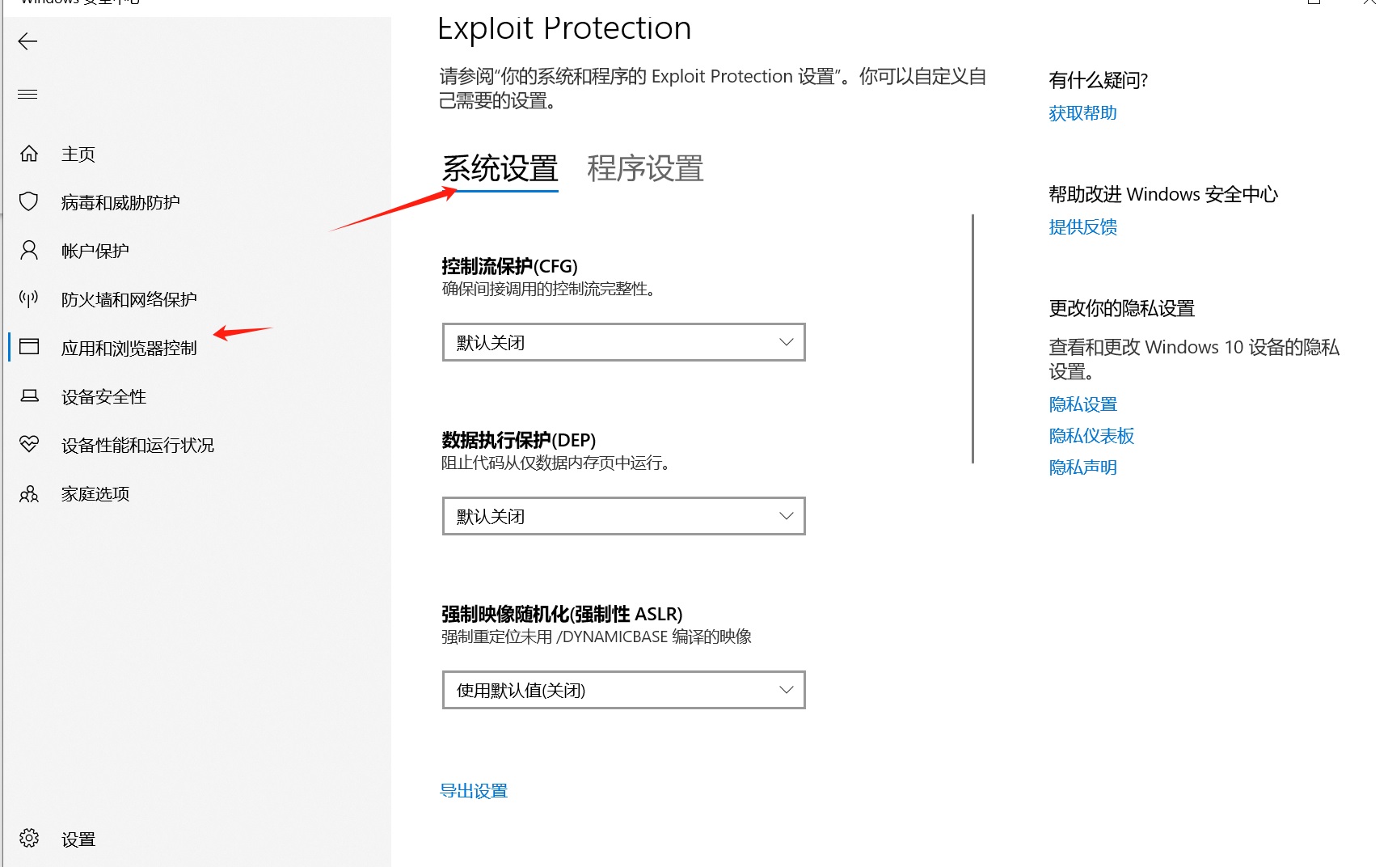Click the family icon 家庭选项
The image size is (1388, 867).
point(29,493)
